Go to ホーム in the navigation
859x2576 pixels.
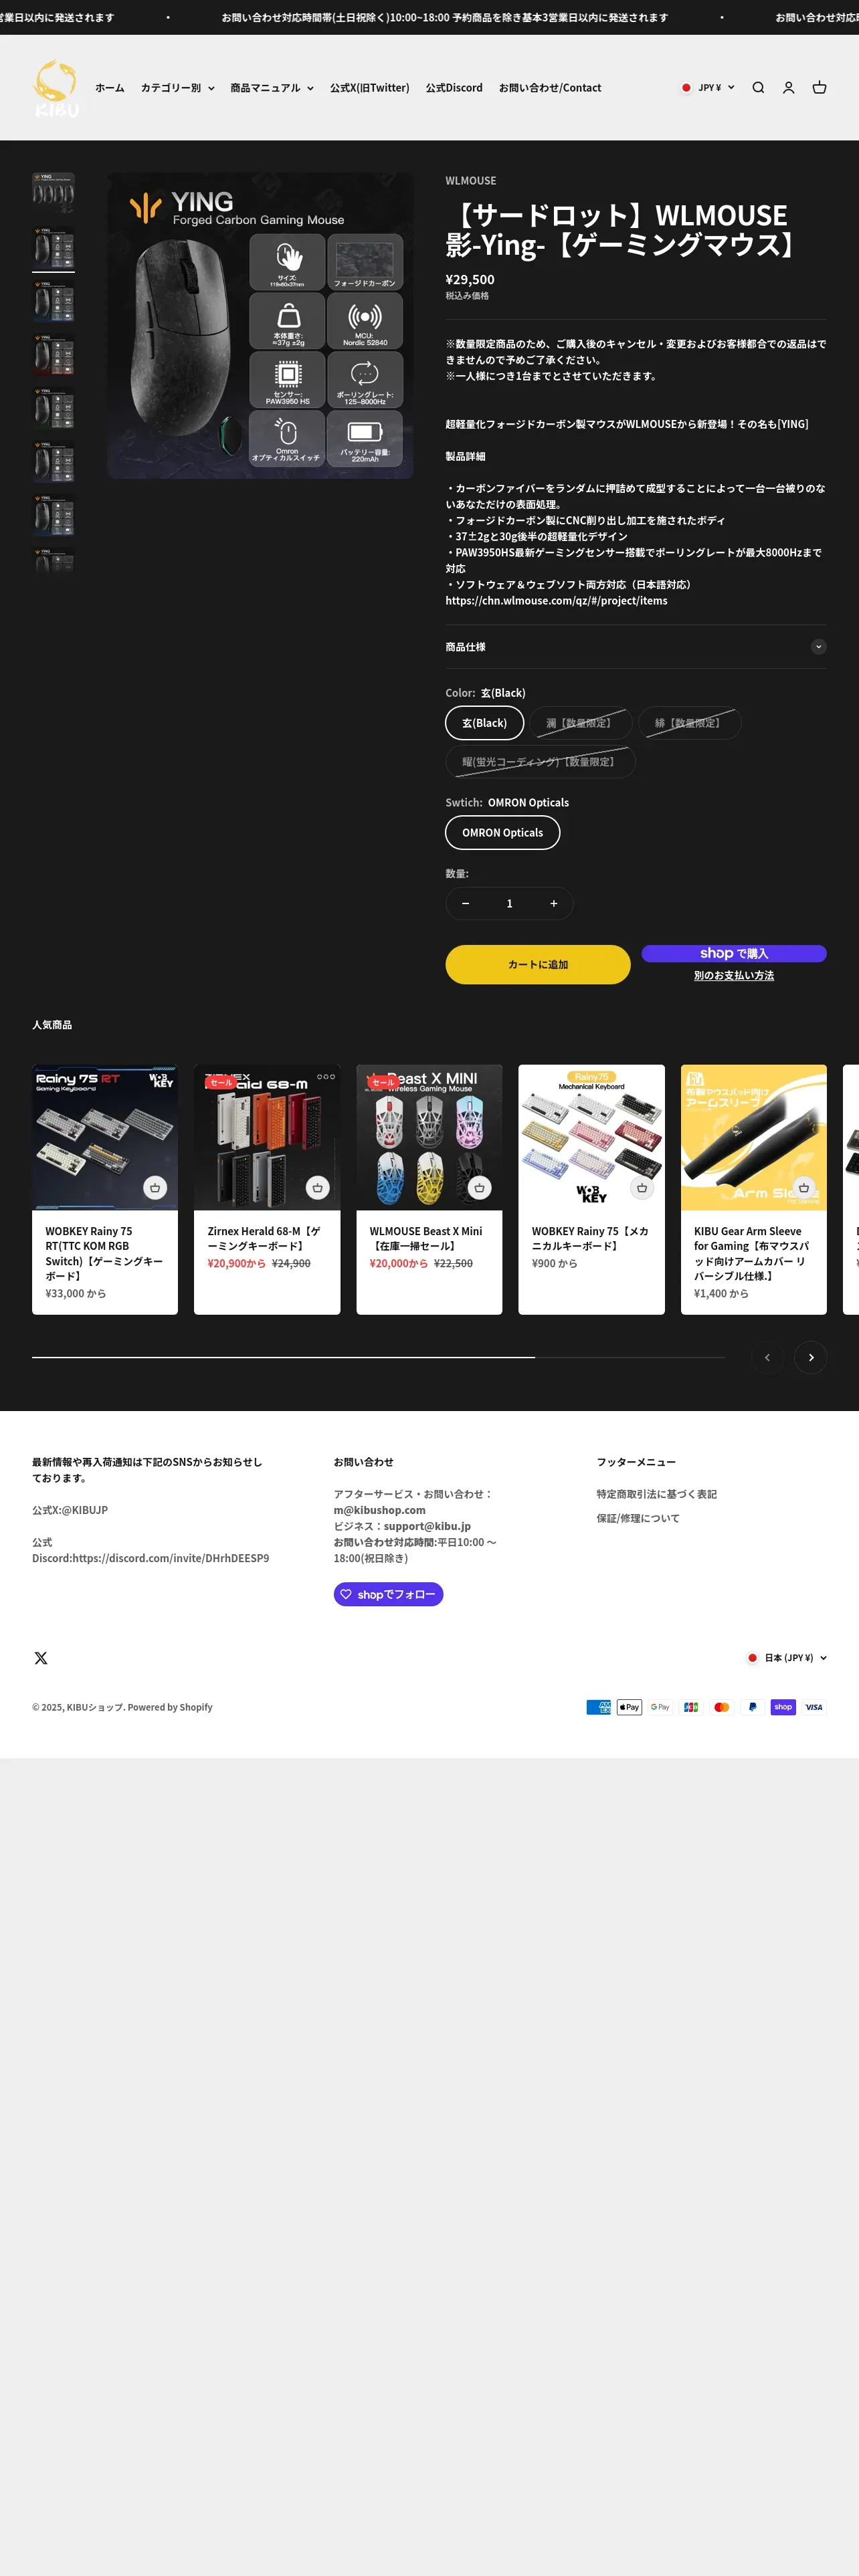(x=110, y=88)
